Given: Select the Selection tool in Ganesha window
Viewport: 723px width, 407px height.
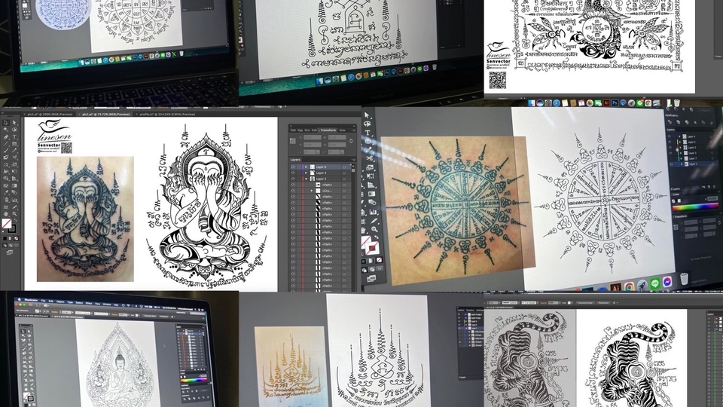Looking at the screenshot, I should [5, 123].
